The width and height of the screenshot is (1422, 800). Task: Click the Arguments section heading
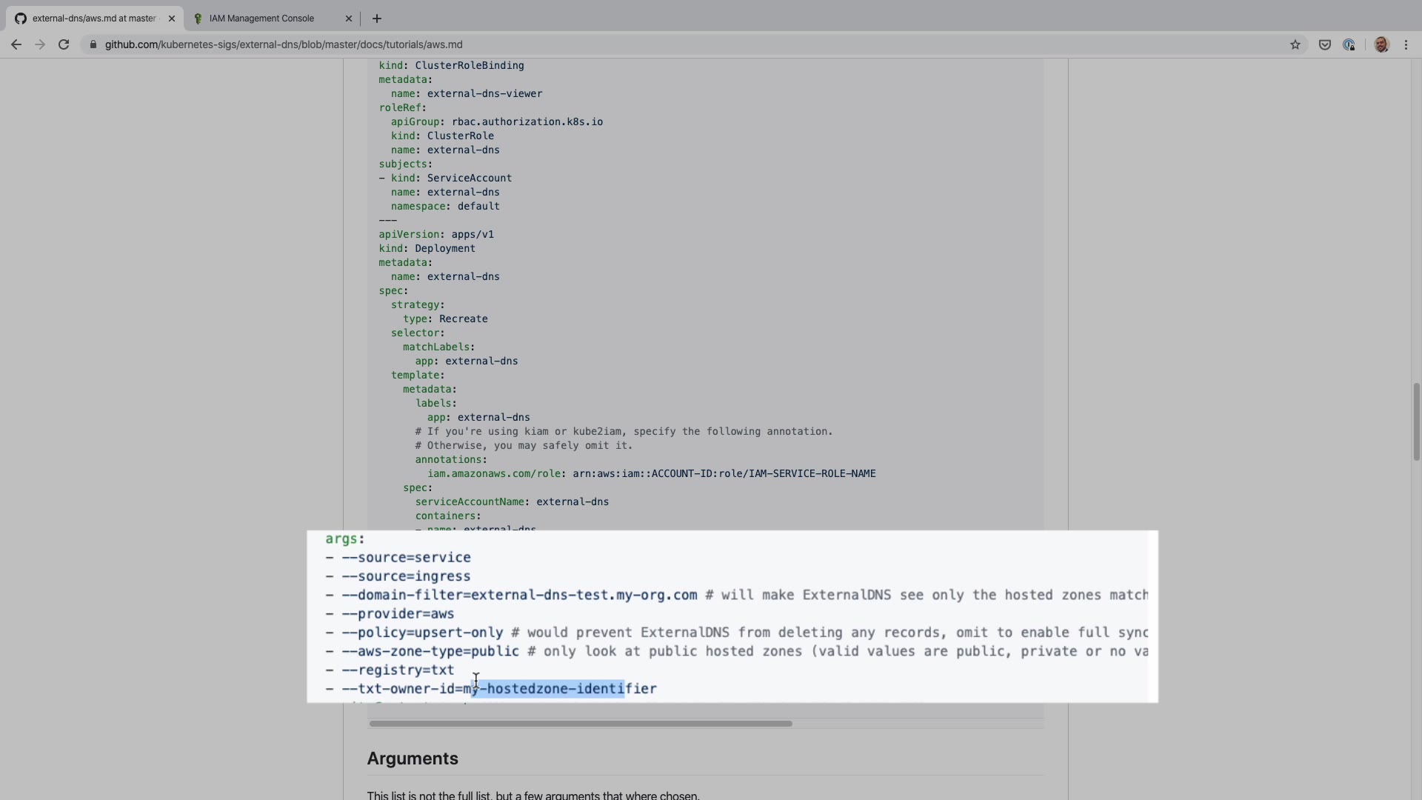pos(413,759)
